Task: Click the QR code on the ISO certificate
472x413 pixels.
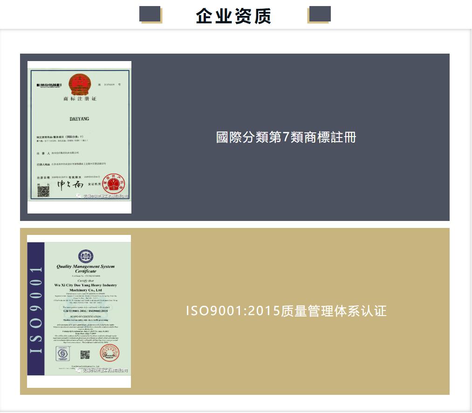Action: click(85, 355)
